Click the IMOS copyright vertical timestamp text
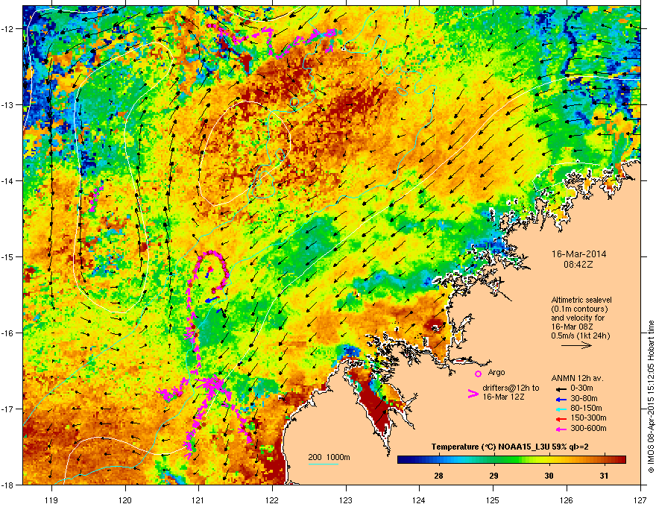The width and height of the screenshot is (656, 507). click(651, 397)
